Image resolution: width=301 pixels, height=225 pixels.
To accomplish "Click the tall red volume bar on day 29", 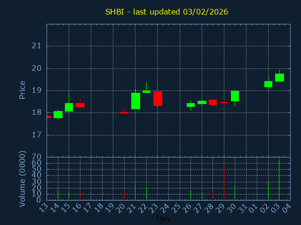I will (224, 183).
